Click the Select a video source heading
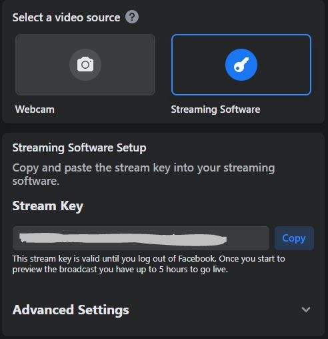Viewport: 328px width, 339px height. [x=66, y=17]
